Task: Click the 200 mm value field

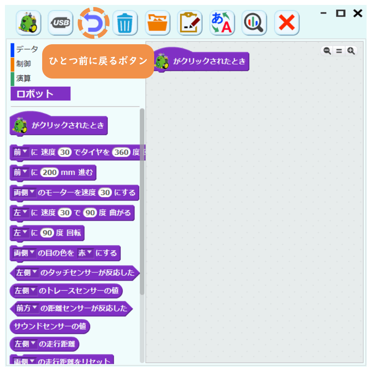Action: coord(49,172)
